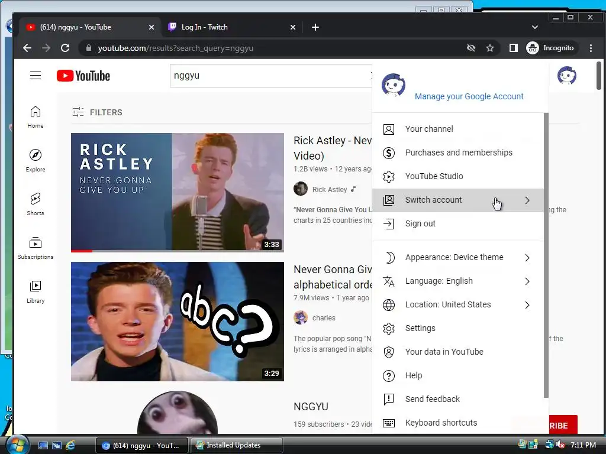The height and width of the screenshot is (454, 606).
Task: Click the account avatar at top right
Action: click(x=566, y=75)
